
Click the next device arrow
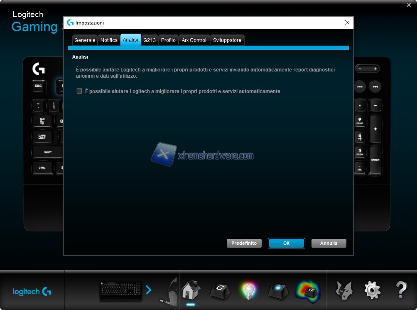(149, 290)
